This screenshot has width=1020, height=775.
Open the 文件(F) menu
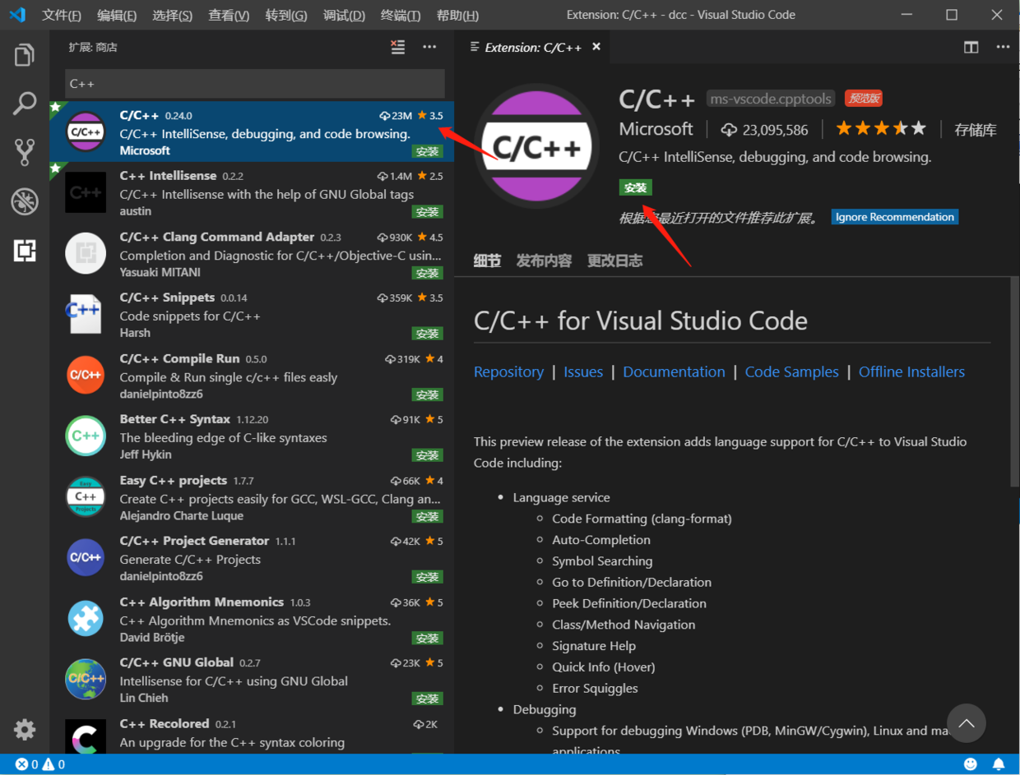62,16
